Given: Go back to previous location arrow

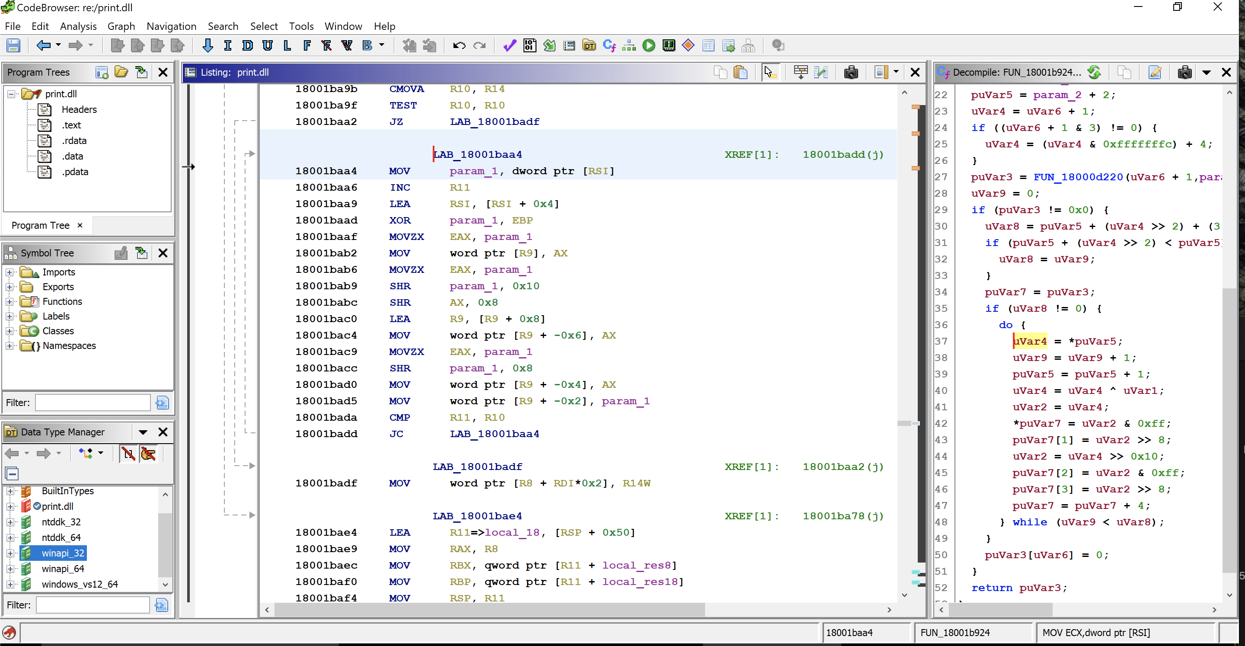Looking at the screenshot, I should (44, 45).
